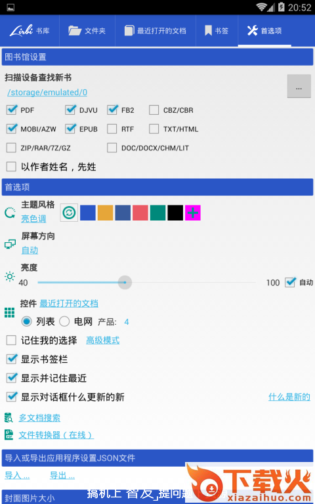
Task: Switch to the 书签 tab
Action: pyautogui.click(x=217, y=31)
